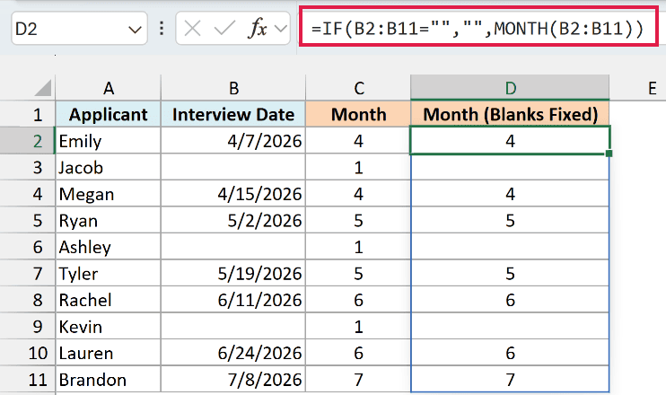Cancel formula entry with the X icon
Screen dimensions: 666x395
coord(192,29)
